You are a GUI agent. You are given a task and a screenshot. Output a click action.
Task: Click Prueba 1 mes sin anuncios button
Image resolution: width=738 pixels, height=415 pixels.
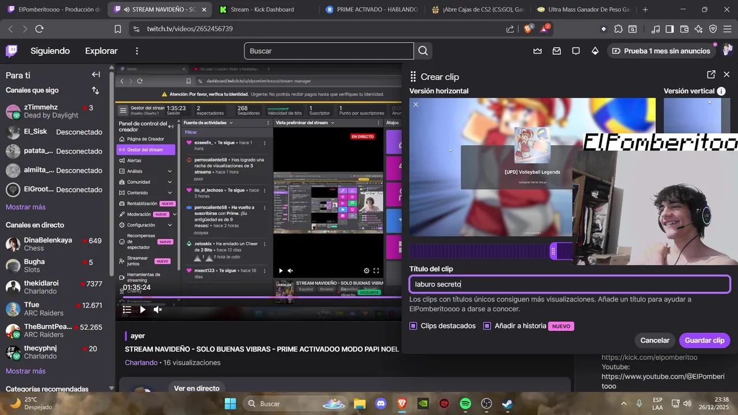pyautogui.click(x=661, y=51)
